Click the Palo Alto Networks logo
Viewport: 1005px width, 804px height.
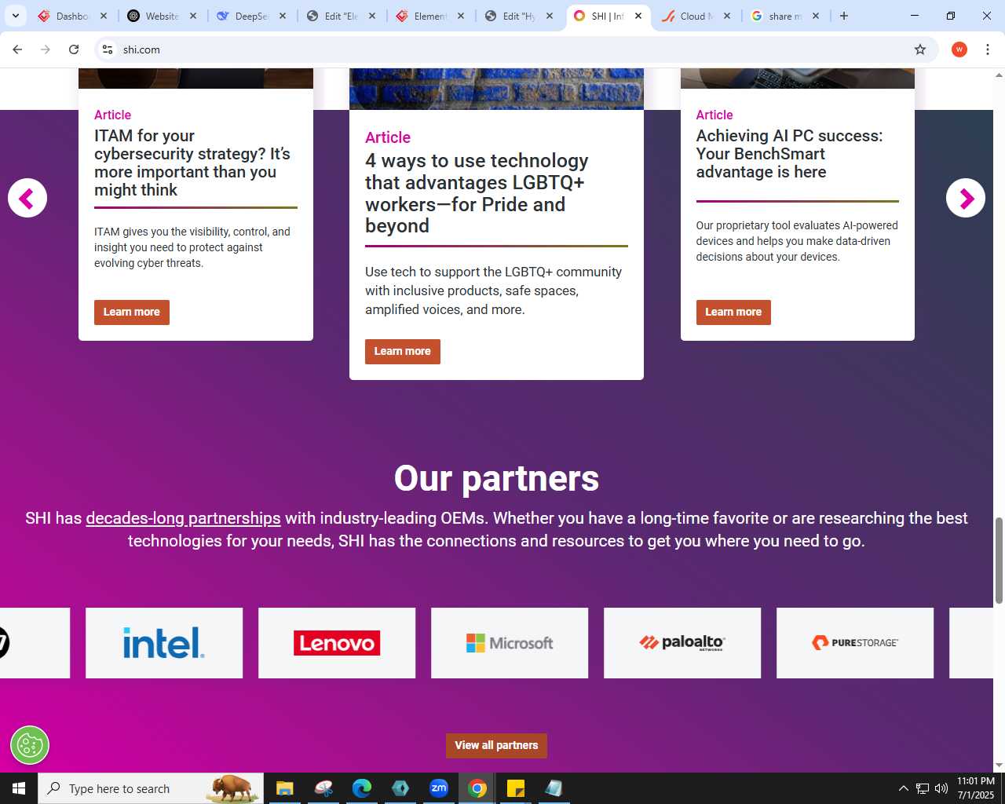[x=682, y=643]
